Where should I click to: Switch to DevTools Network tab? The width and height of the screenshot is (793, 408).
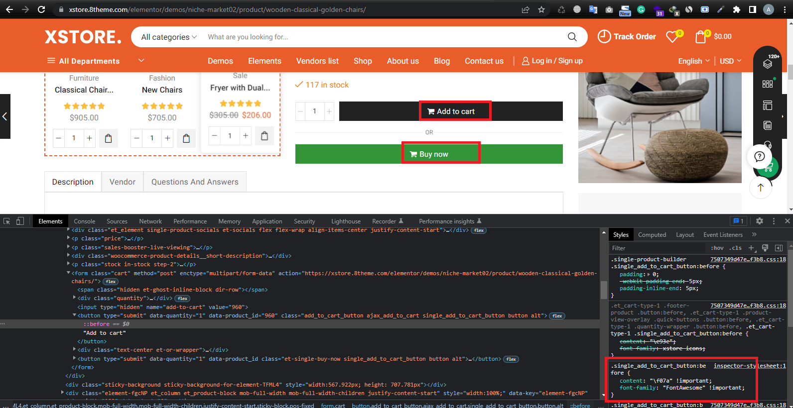150,221
